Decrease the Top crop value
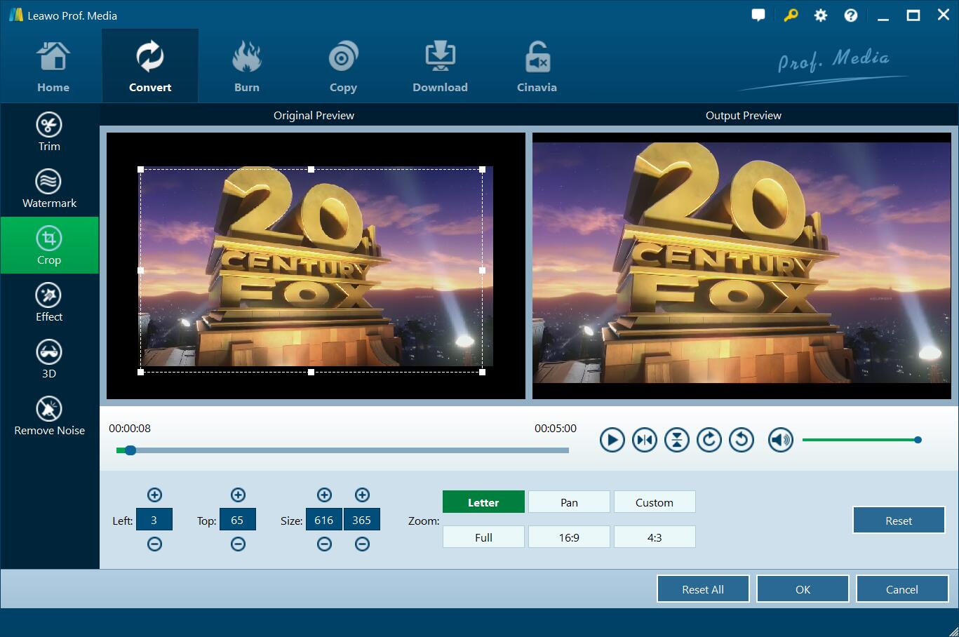The height and width of the screenshot is (637, 959). 238,544
